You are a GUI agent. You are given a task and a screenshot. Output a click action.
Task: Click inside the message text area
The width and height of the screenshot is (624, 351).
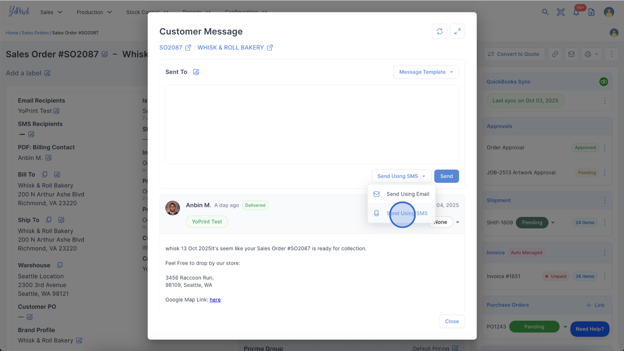coord(312,124)
